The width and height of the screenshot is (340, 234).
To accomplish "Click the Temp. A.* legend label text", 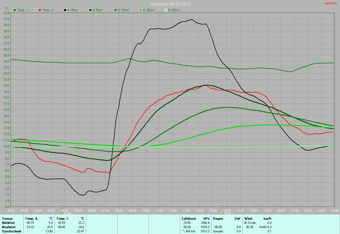I will click(48, 10).
